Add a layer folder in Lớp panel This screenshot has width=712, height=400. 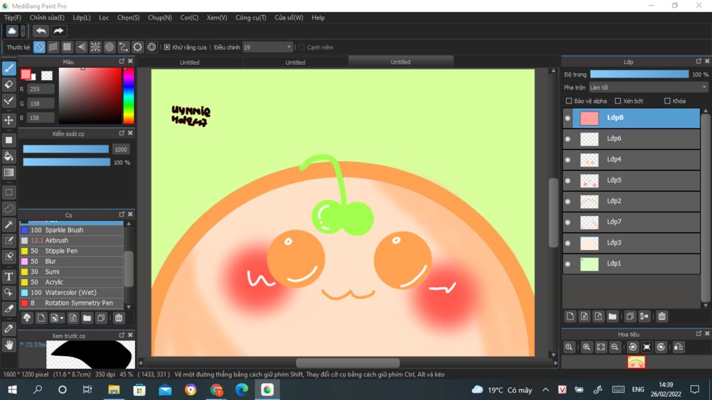612,317
